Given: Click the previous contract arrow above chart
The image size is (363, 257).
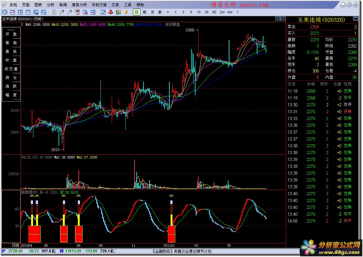Looking at the screenshot, I should [278, 19].
